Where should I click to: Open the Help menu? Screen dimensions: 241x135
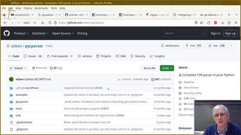62,8
